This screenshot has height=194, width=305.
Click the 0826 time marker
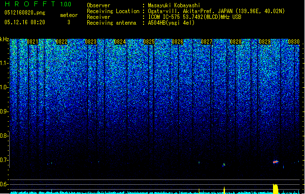[177, 42]
